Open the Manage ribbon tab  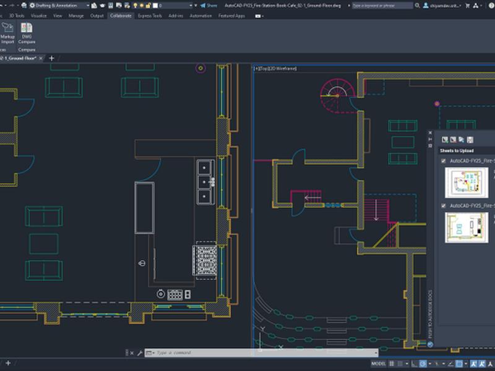(x=76, y=16)
